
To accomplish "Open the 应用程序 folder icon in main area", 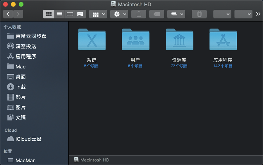I will tap(223, 39).
